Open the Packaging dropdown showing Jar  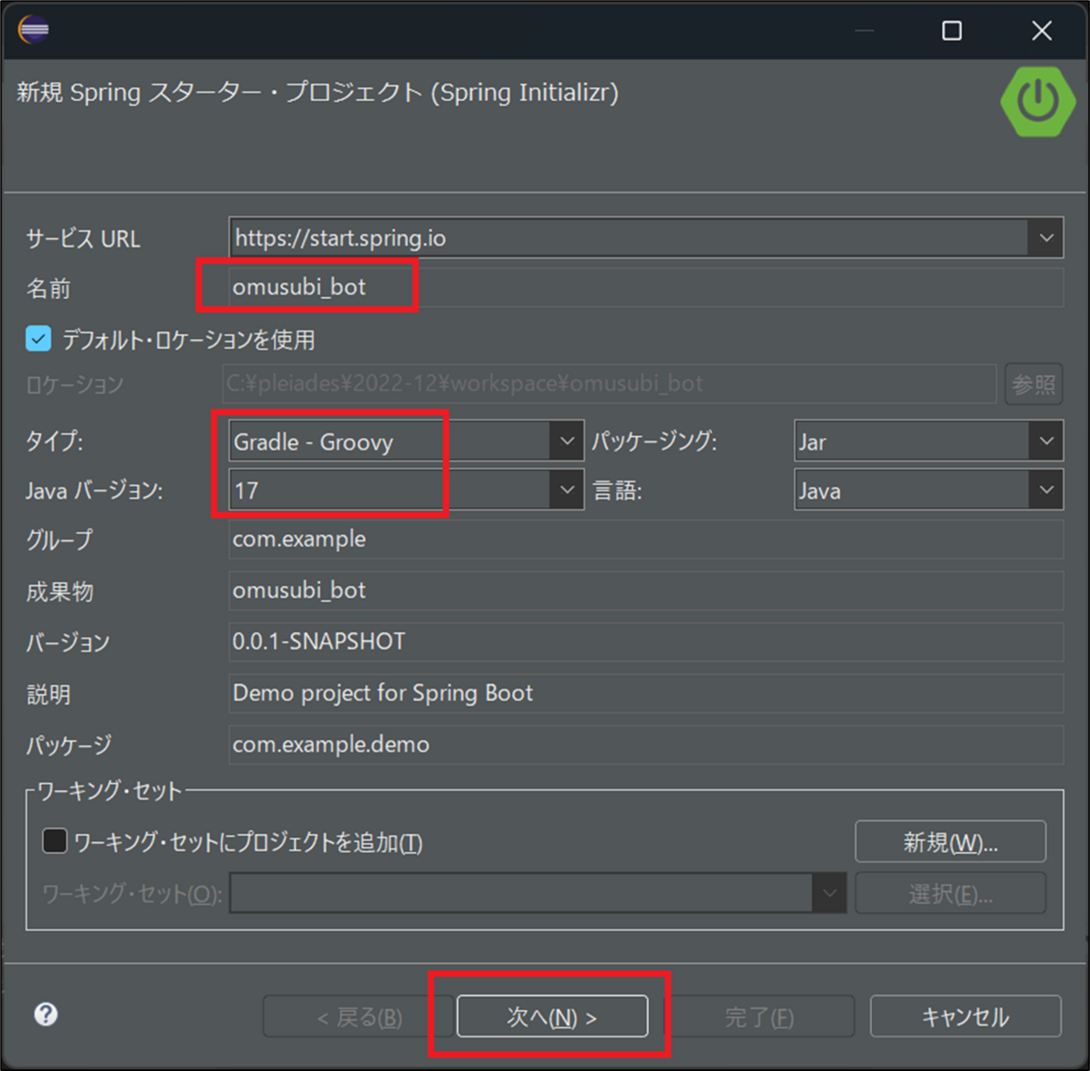(x=1045, y=441)
